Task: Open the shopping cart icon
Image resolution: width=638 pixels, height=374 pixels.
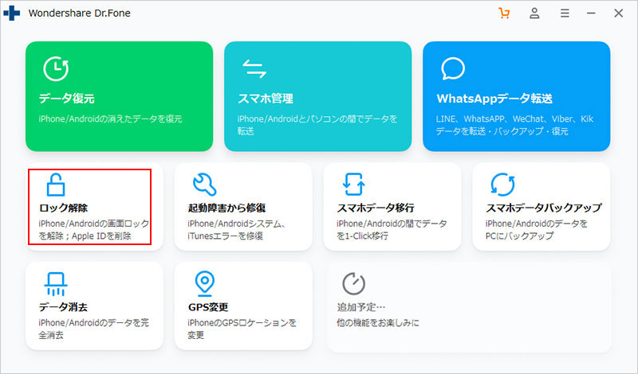Action: click(504, 13)
